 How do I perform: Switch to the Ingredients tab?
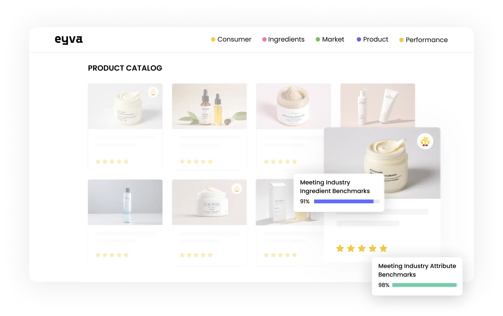pos(286,39)
